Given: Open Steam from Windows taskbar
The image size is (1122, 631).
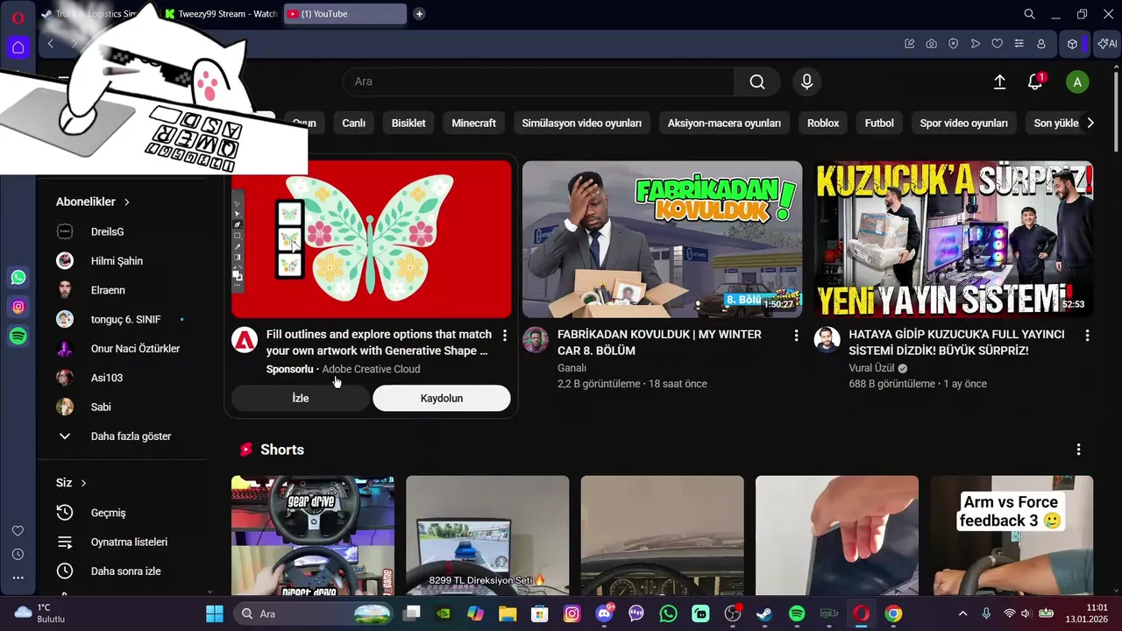Looking at the screenshot, I should click(764, 613).
